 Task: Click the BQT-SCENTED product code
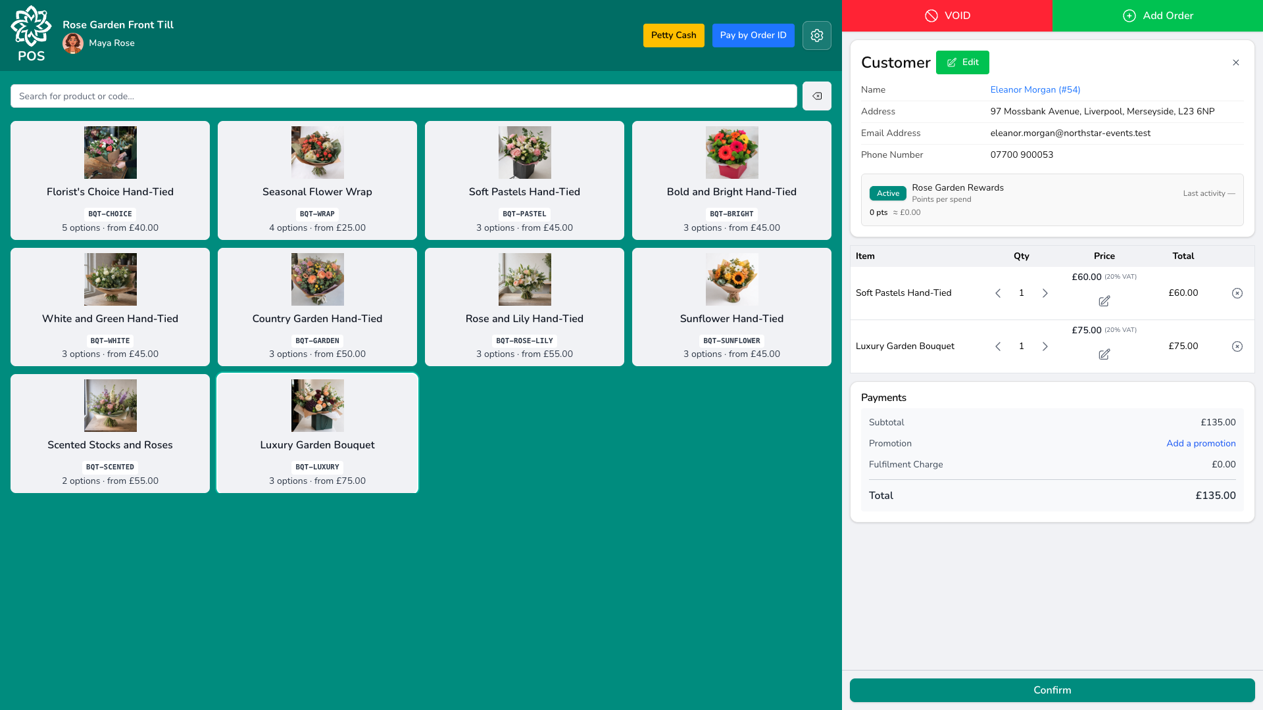click(x=111, y=467)
